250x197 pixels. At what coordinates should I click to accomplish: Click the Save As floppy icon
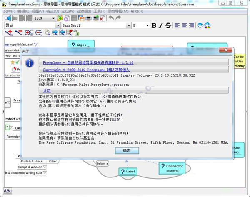(x=81, y=18)
